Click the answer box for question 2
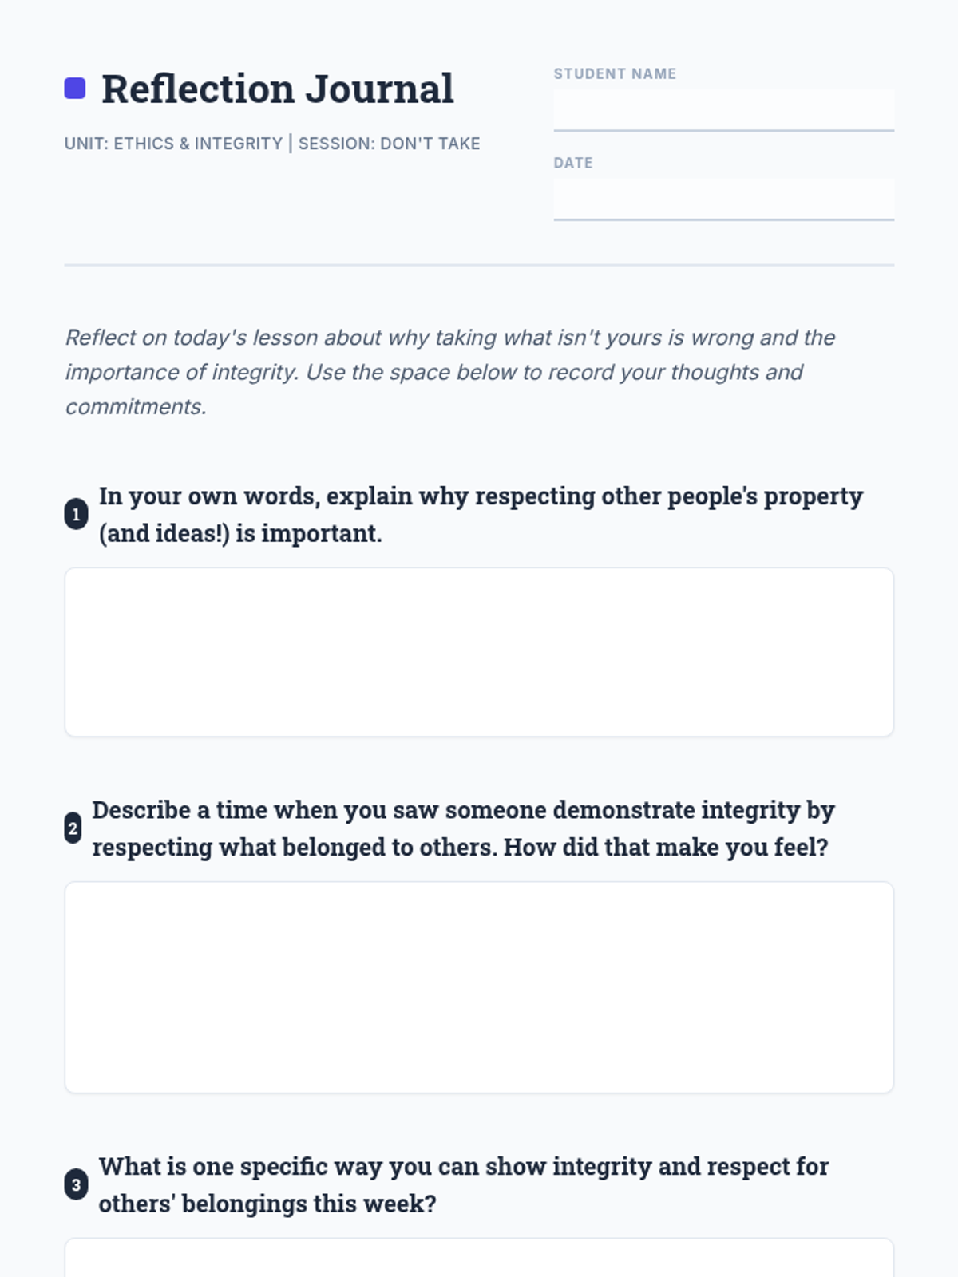 click(x=479, y=987)
